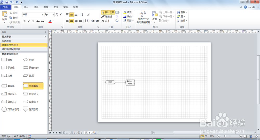Viewport: 260px width, 140px height.
Task: Pick the Database (数据库) shape
Action: coord(8,86)
